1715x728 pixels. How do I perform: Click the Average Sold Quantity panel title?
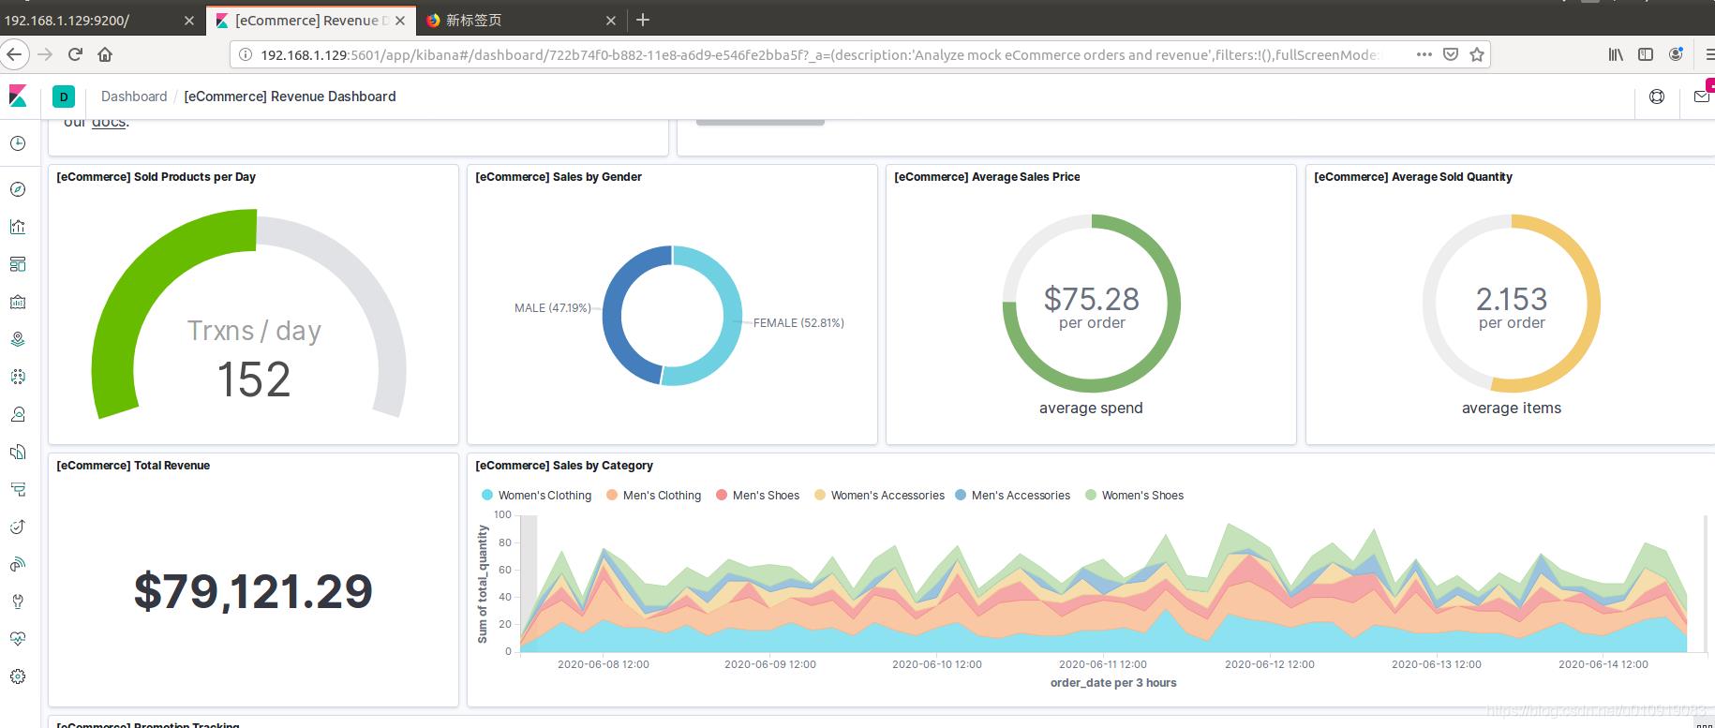click(x=1413, y=177)
